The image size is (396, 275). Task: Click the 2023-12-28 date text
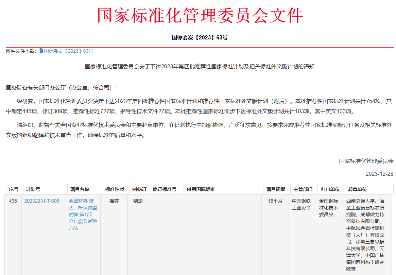pos(379,174)
